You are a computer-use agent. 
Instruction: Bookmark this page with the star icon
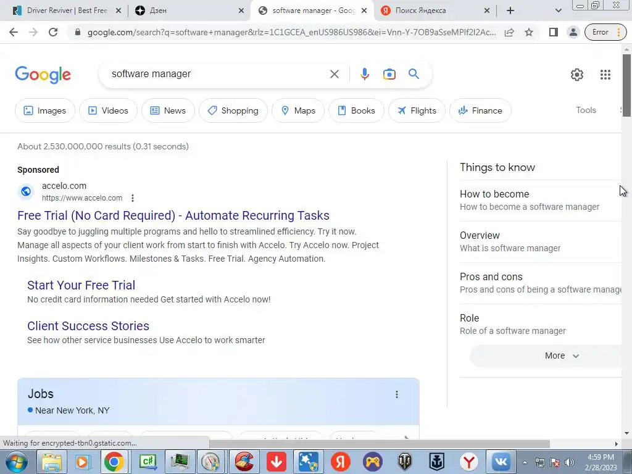[529, 32]
